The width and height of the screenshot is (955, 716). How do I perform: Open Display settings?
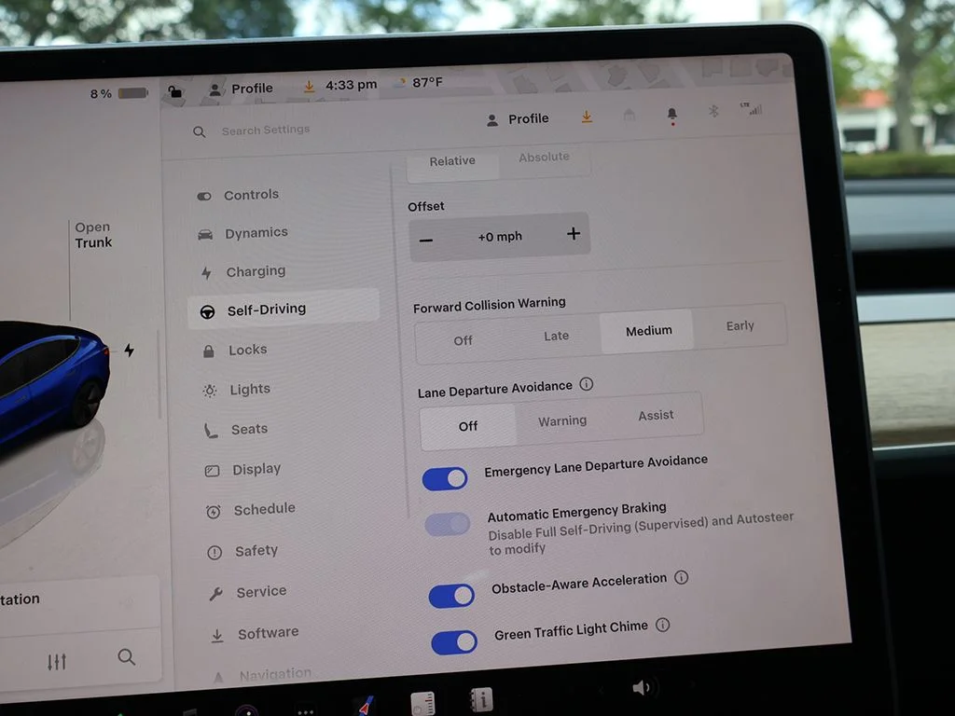click(x=243, y=470)
